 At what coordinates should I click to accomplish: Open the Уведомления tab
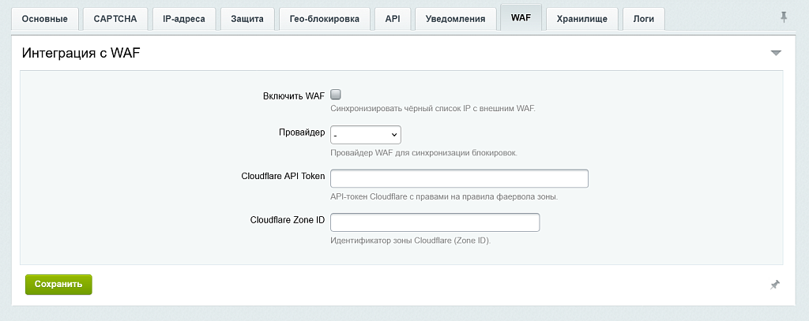pyautogui.click(x=456, y=19)
